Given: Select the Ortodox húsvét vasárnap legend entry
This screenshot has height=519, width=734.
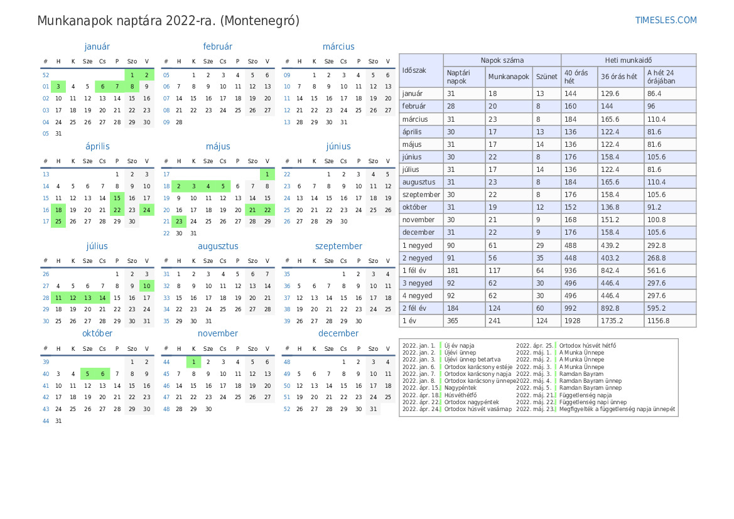Looking at the screenshot, I should (477, 409).
